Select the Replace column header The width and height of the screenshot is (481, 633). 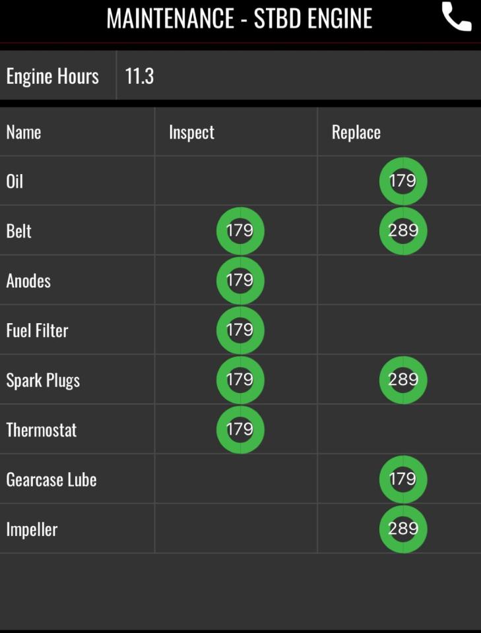356,133
